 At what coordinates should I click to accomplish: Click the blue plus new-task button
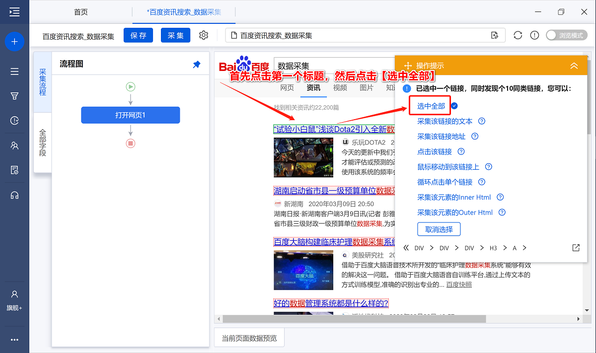click(14, 42)
